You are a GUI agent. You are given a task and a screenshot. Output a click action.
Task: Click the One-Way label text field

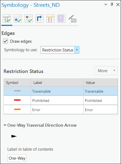click(17, 158)
